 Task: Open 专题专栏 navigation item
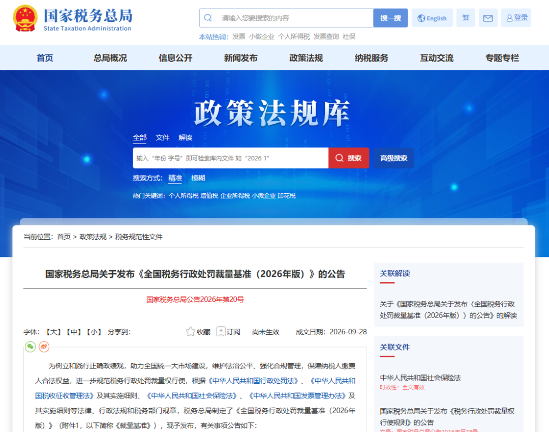502,58
